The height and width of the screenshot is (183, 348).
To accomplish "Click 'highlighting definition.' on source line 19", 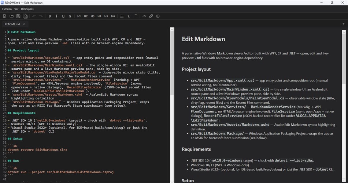I will point(33,98).
